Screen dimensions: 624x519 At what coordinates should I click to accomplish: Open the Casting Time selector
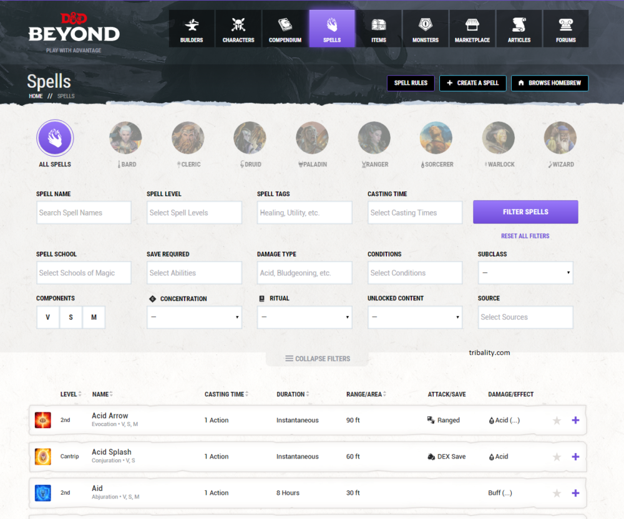click(x=415, y=212)
